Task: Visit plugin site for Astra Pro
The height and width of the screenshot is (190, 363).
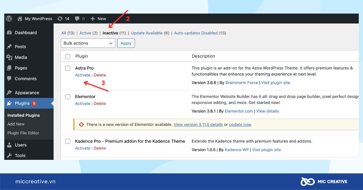Action: [276, 83]
